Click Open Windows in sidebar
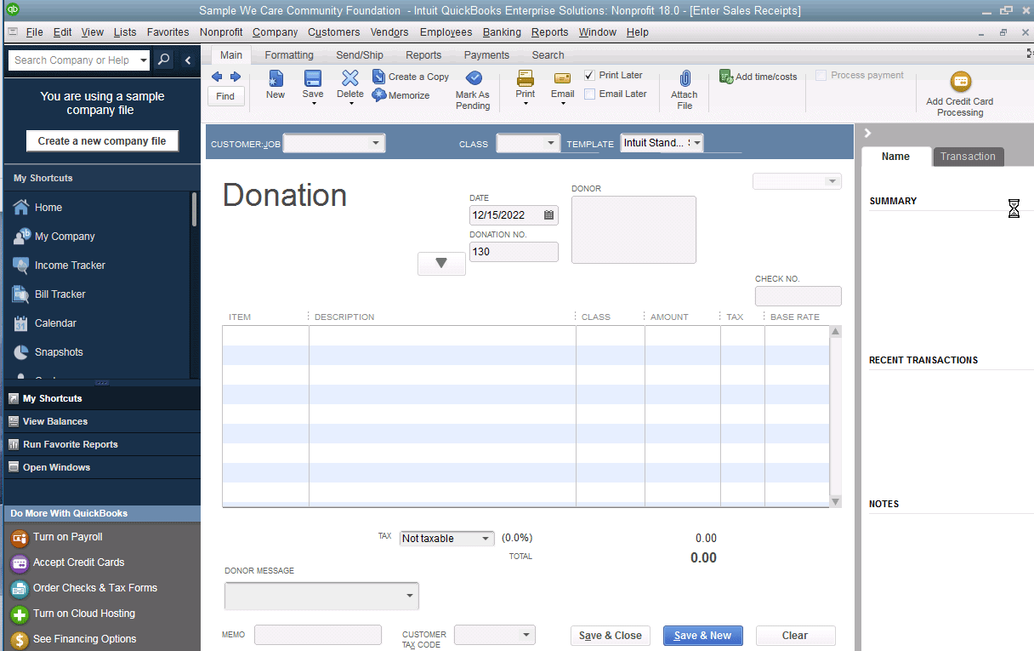Viewport: 1034px width, 651px height. click(x=56, y=467)
